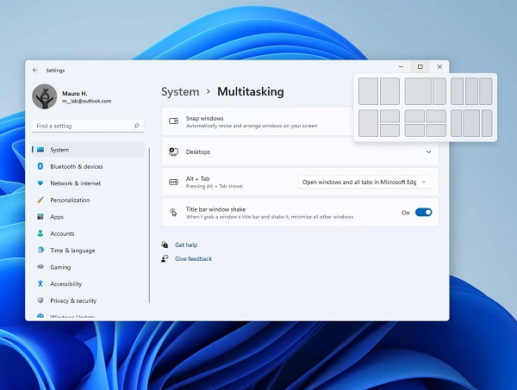The height and width of the screenshot is (390, 517).
Task: Click the Accessibility figure icon
Action: [40, 283]
